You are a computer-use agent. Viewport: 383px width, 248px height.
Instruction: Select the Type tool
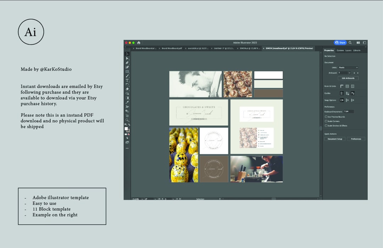pos(127,80)
